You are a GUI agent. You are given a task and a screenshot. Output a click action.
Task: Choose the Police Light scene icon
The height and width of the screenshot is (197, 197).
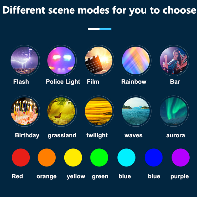pos(61,60)
